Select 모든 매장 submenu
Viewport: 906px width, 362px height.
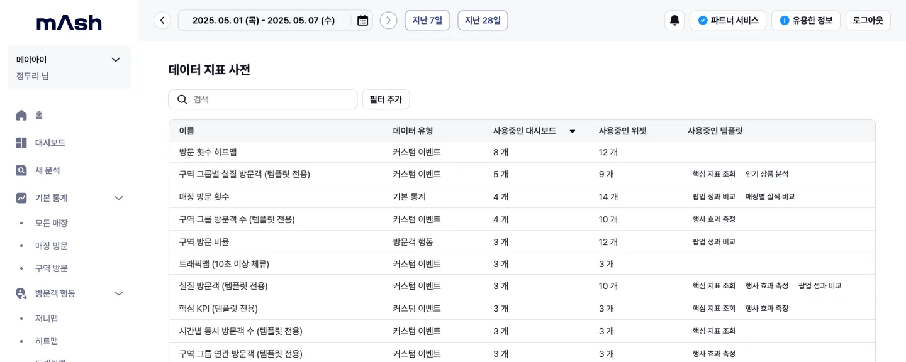pos(52,223)
